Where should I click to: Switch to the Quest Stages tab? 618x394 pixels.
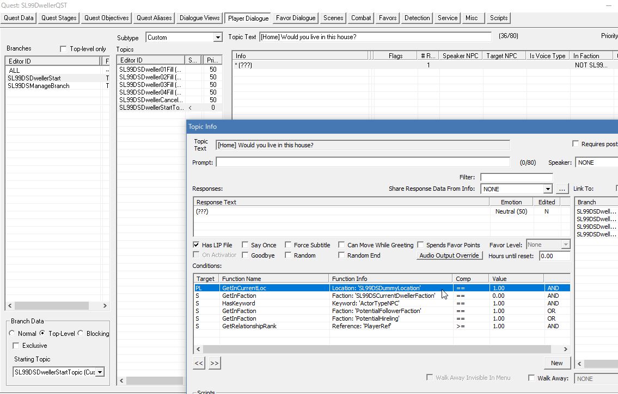(60, 18)
